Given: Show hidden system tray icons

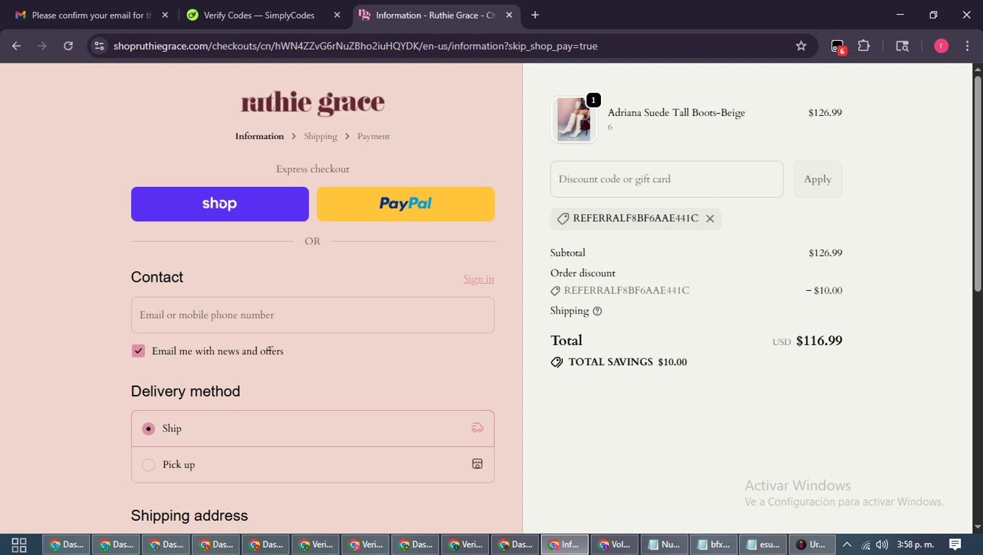Looking at the screenshot, I should 847,545.
